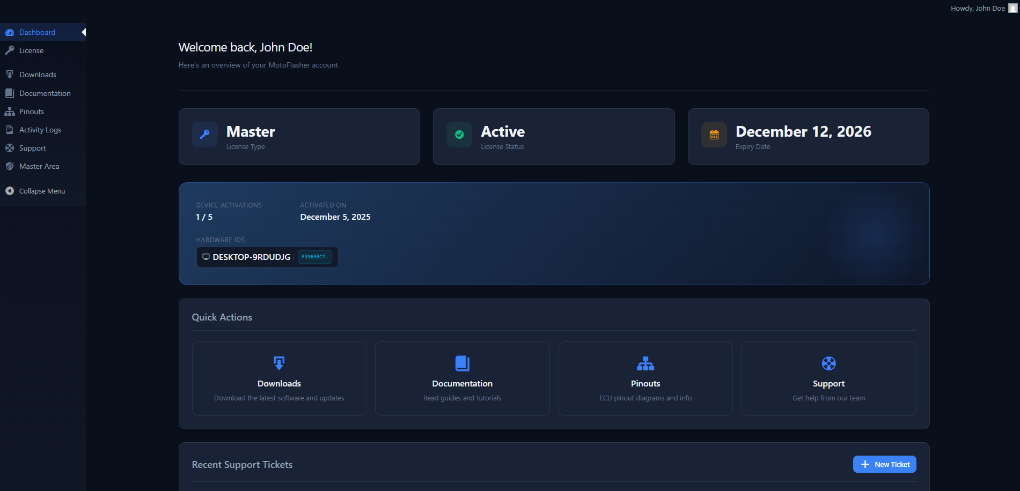Click the DESKTOP-9RDUDJG hardware name
This screenshot has width=1020, height=491.
252,257
